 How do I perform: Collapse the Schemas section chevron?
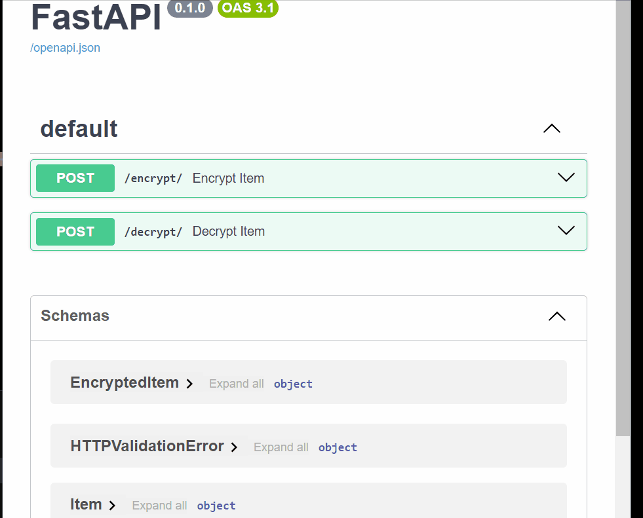(x=556, y=316)
